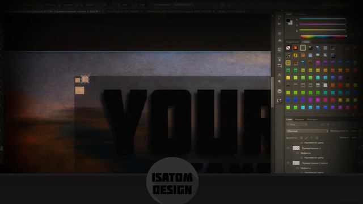Switch to the Коррекция tab
This screenshot has width=363, height=204.
(293, 42)
